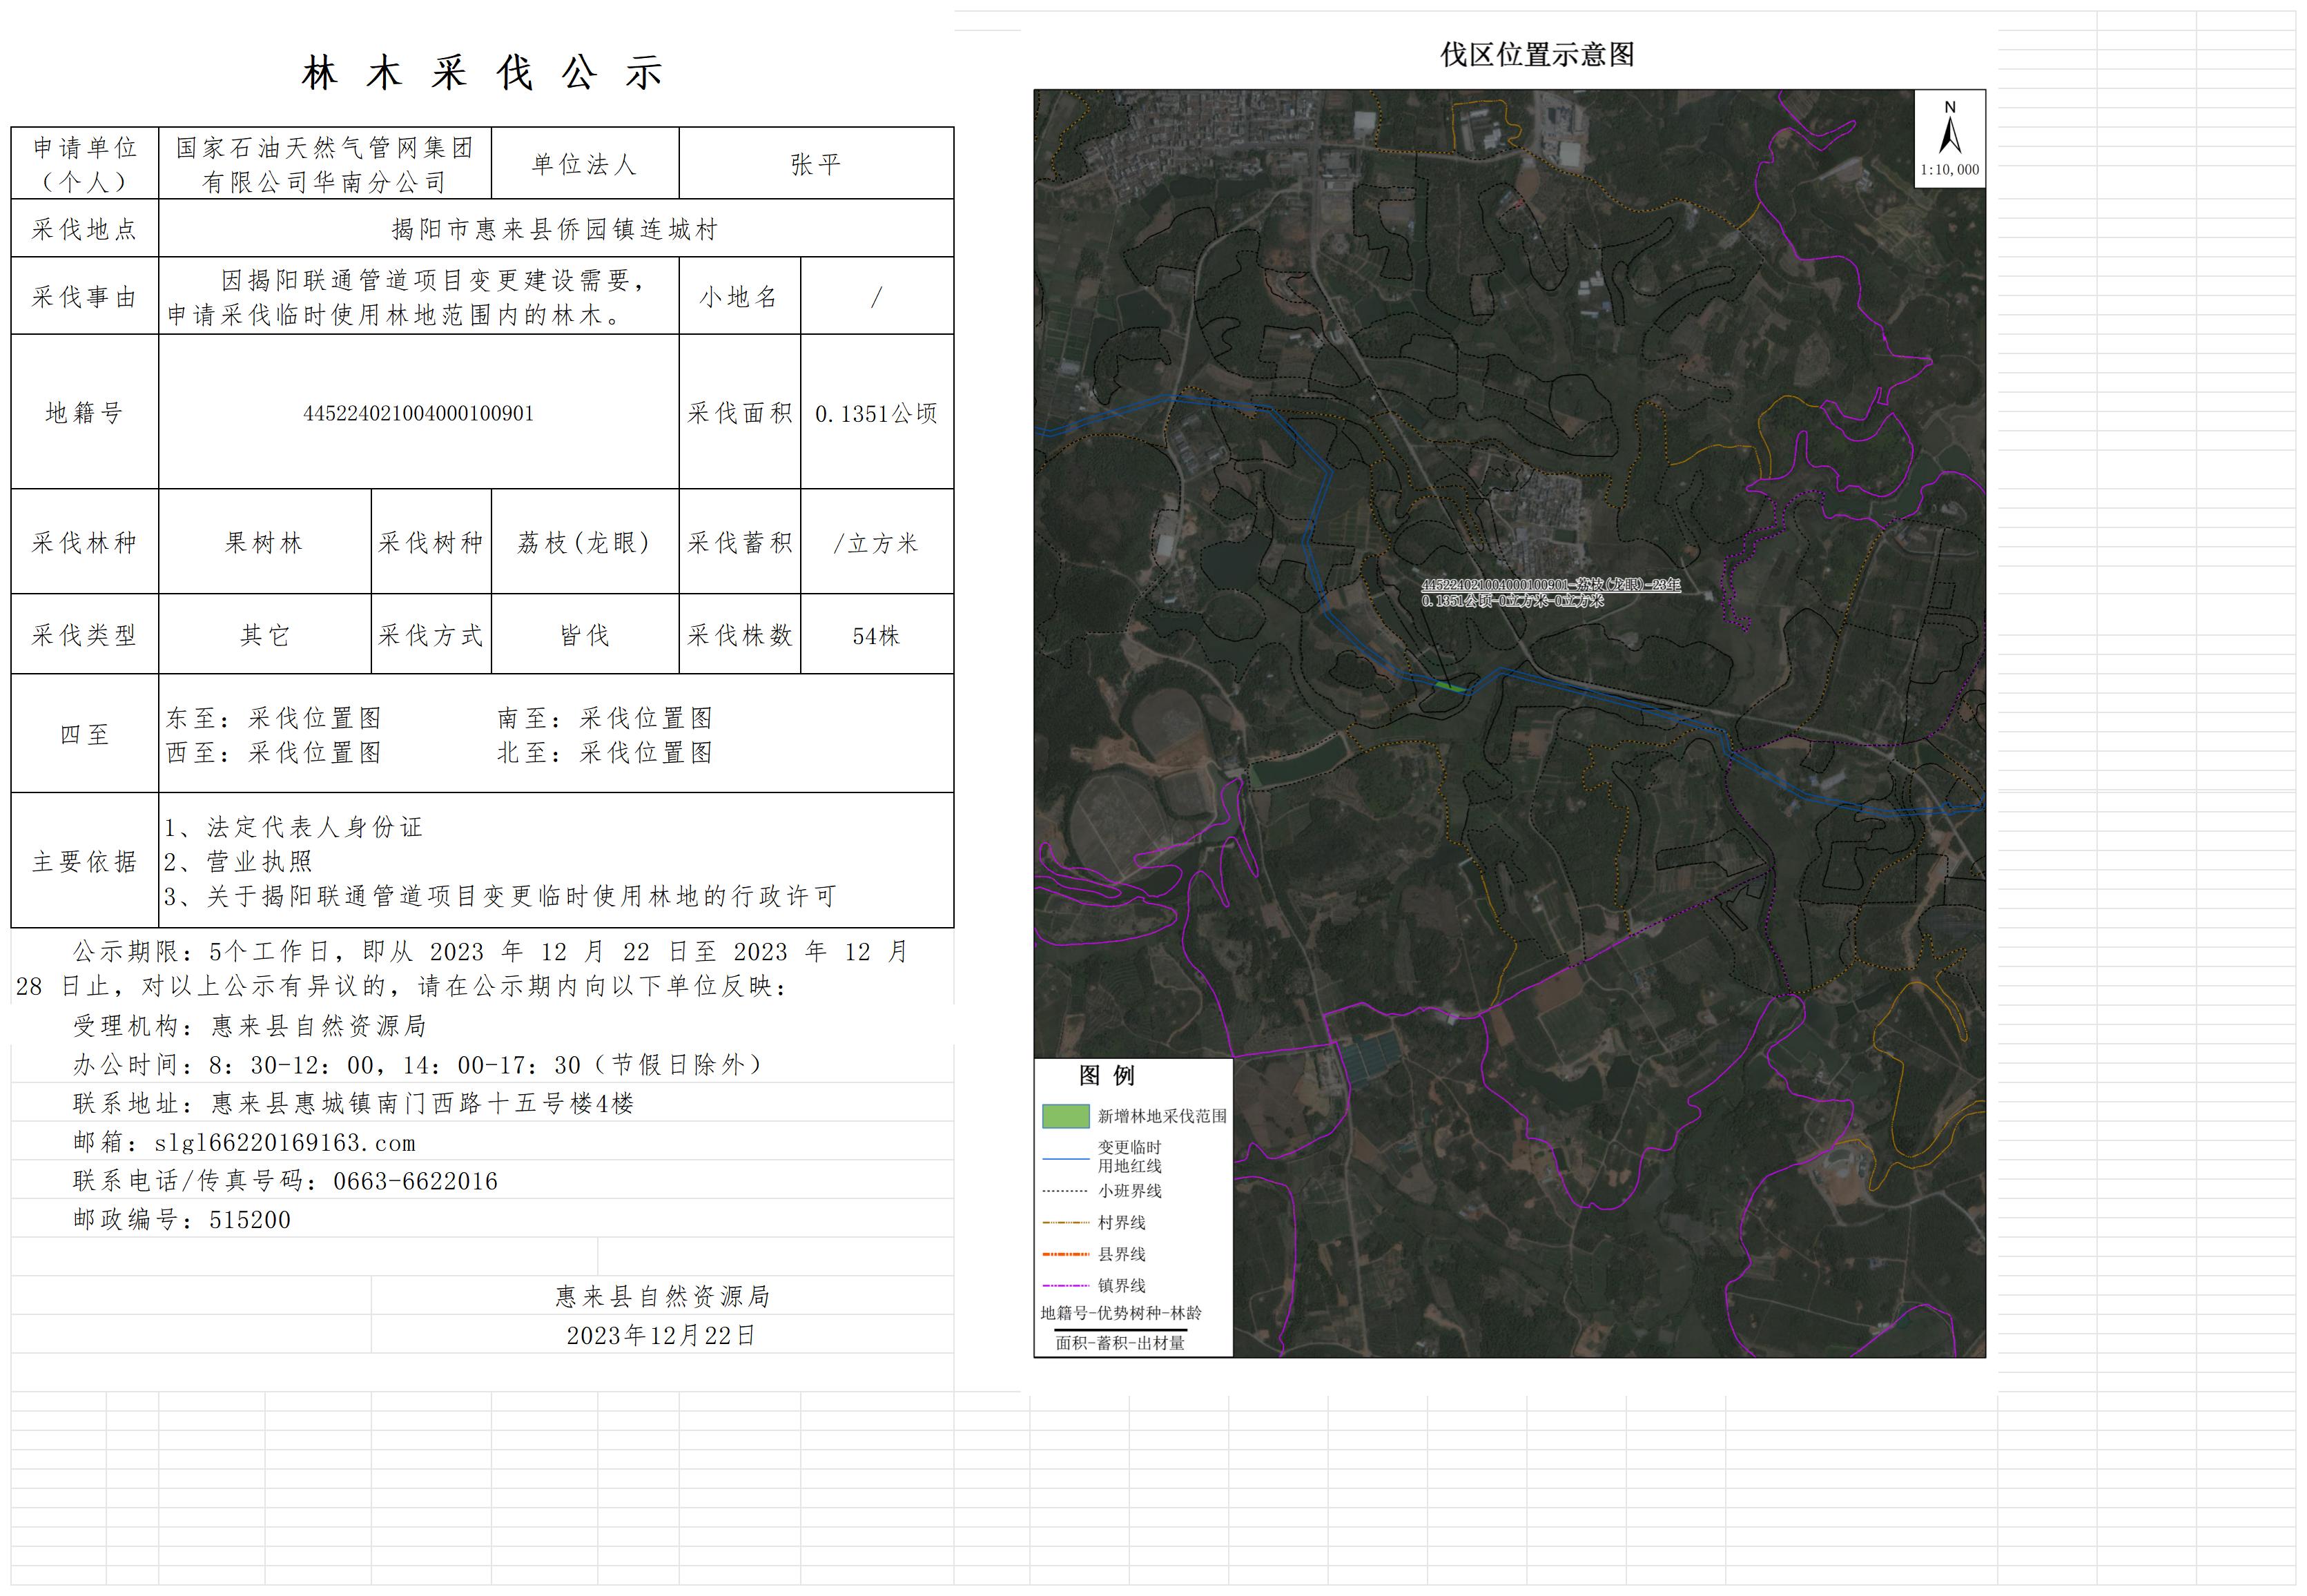
Task: Click the 1:10,000 scale label
Action: click(x=1949, y=170)
